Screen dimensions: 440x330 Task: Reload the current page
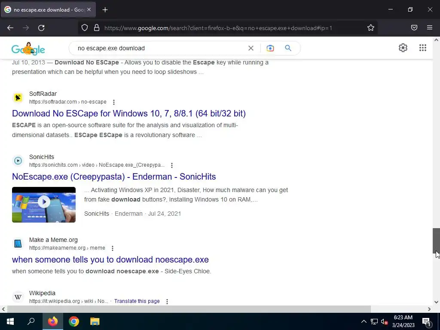41,28
